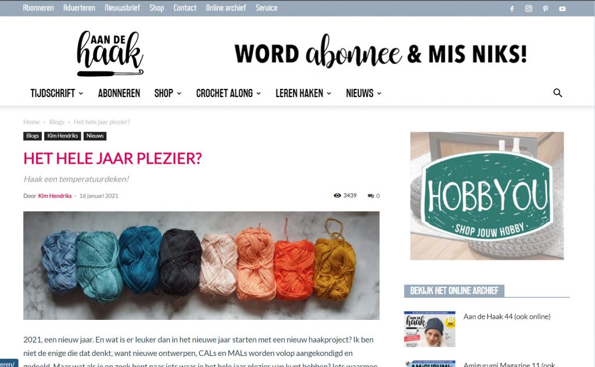Expand the Crochet Along dropdown
595x367 pixels.
click(228, 93)
